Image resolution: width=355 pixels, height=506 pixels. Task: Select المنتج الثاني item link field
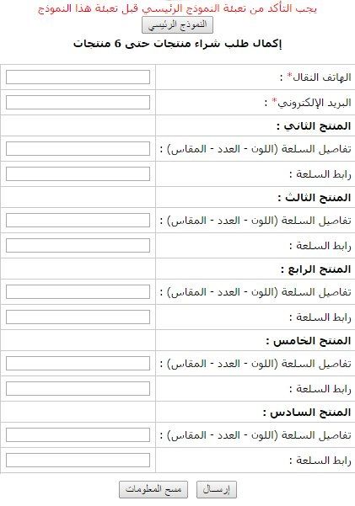click(78, 174)
